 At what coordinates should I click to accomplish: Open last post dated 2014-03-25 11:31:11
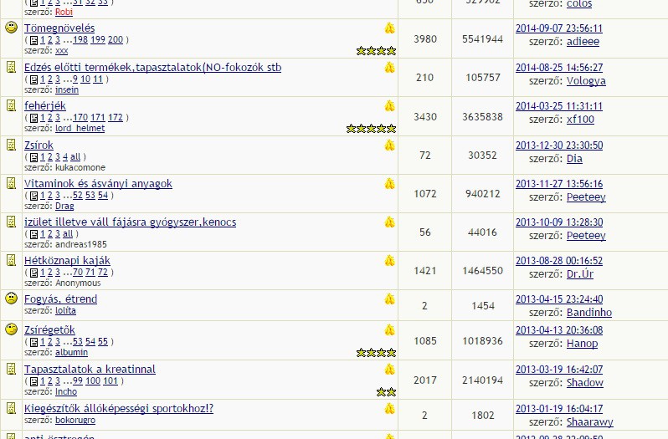pyautogui.click(x=559, y=106)
